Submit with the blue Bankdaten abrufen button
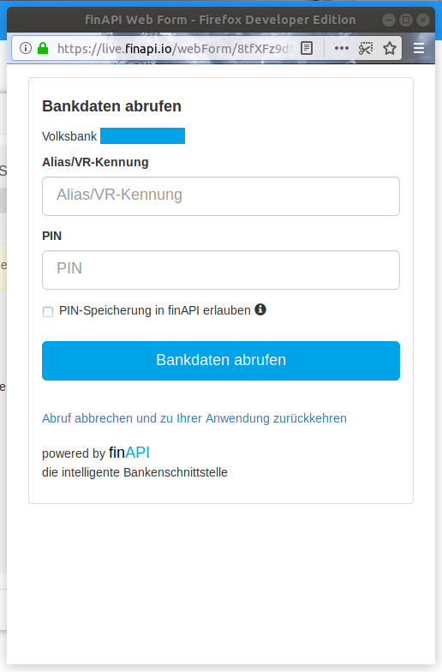The width and height of the screenshot is (442, 672). [221, 361]
